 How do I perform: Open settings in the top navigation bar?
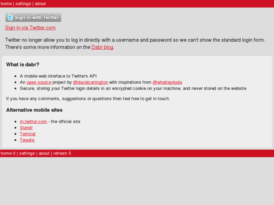pyautogui.click(x=23, y=4)
